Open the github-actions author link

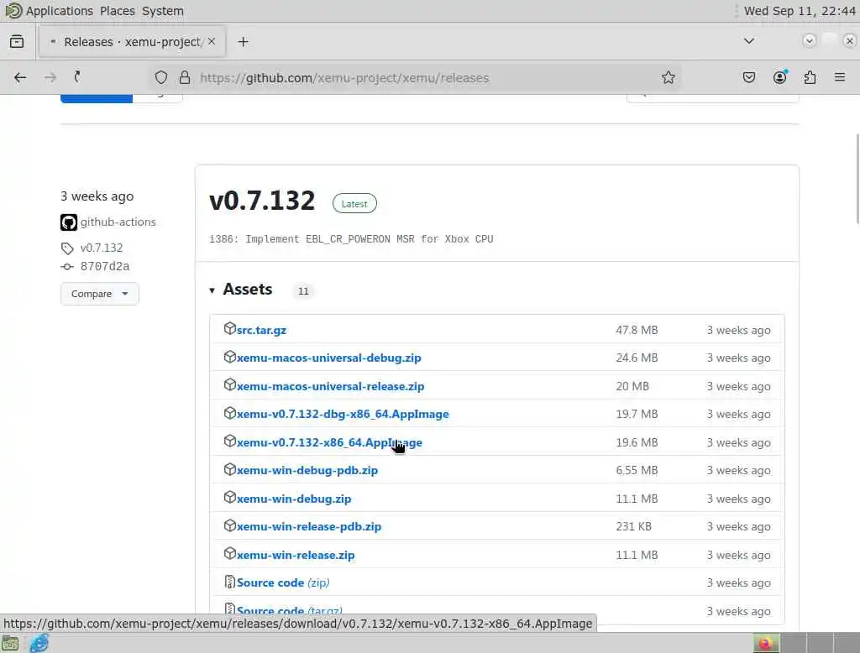pyautogui.click(x=118, y=222)
